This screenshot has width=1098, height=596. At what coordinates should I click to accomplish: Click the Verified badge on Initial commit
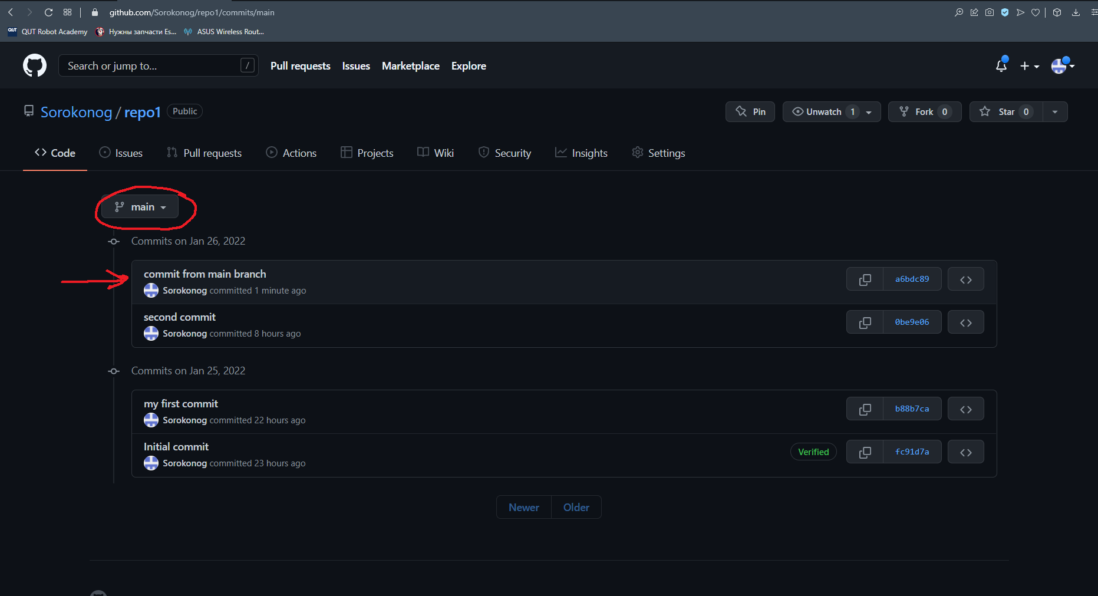813,452
